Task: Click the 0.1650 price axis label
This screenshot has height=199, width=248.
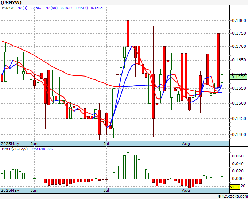Action: pyautogui.click(x=239, y=60)
